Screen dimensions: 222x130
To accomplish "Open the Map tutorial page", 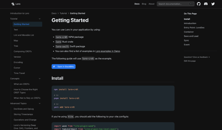I will click(16, 41).
